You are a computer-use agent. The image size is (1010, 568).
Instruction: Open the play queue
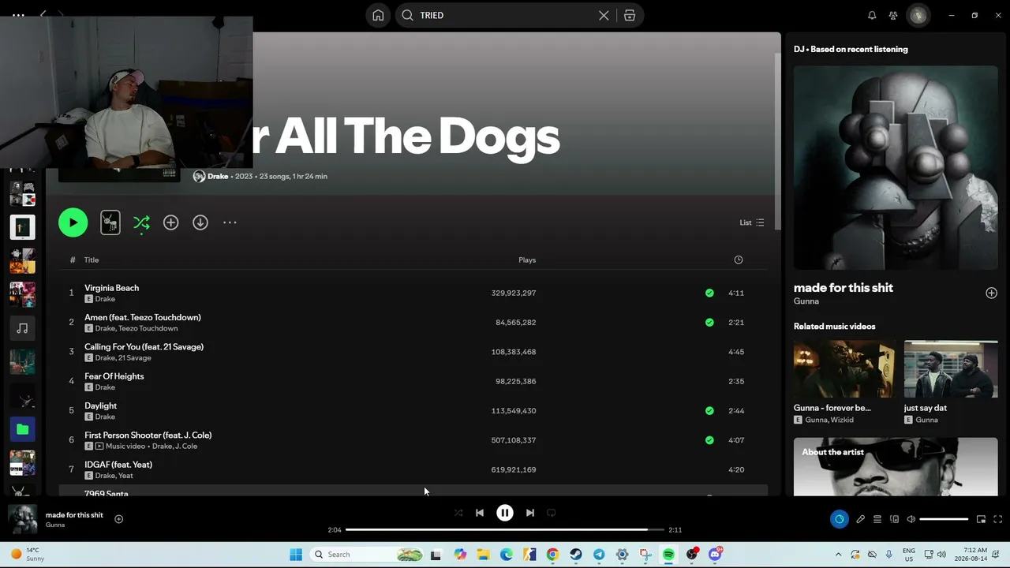[877, 519]
